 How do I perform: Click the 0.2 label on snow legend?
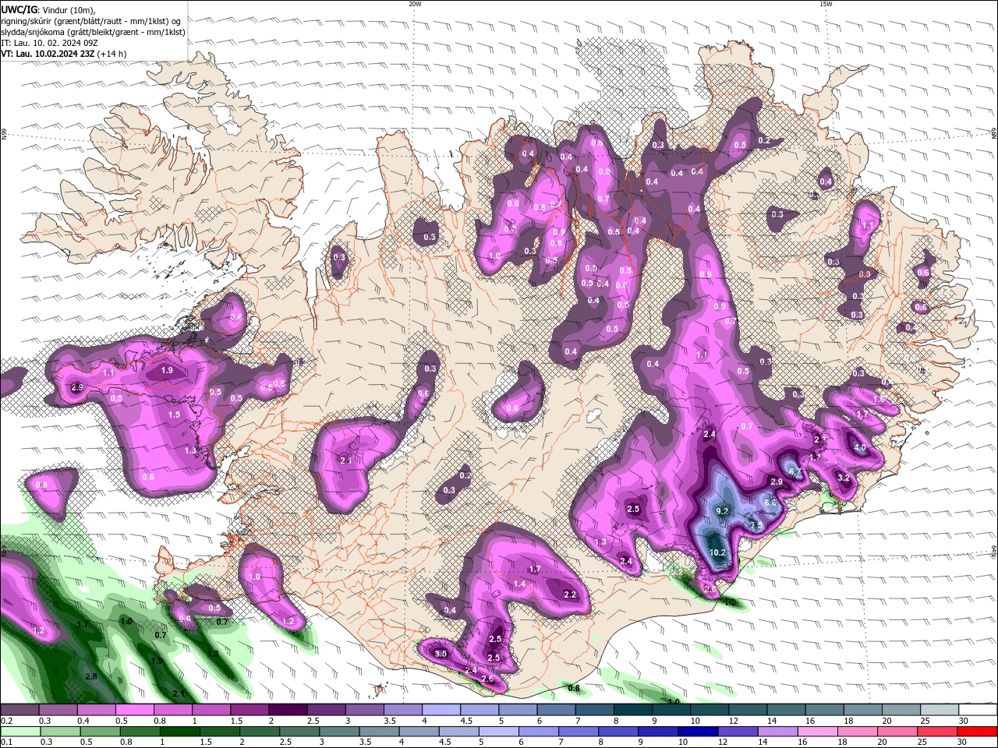pyautogui.click(x=5, y=721)
